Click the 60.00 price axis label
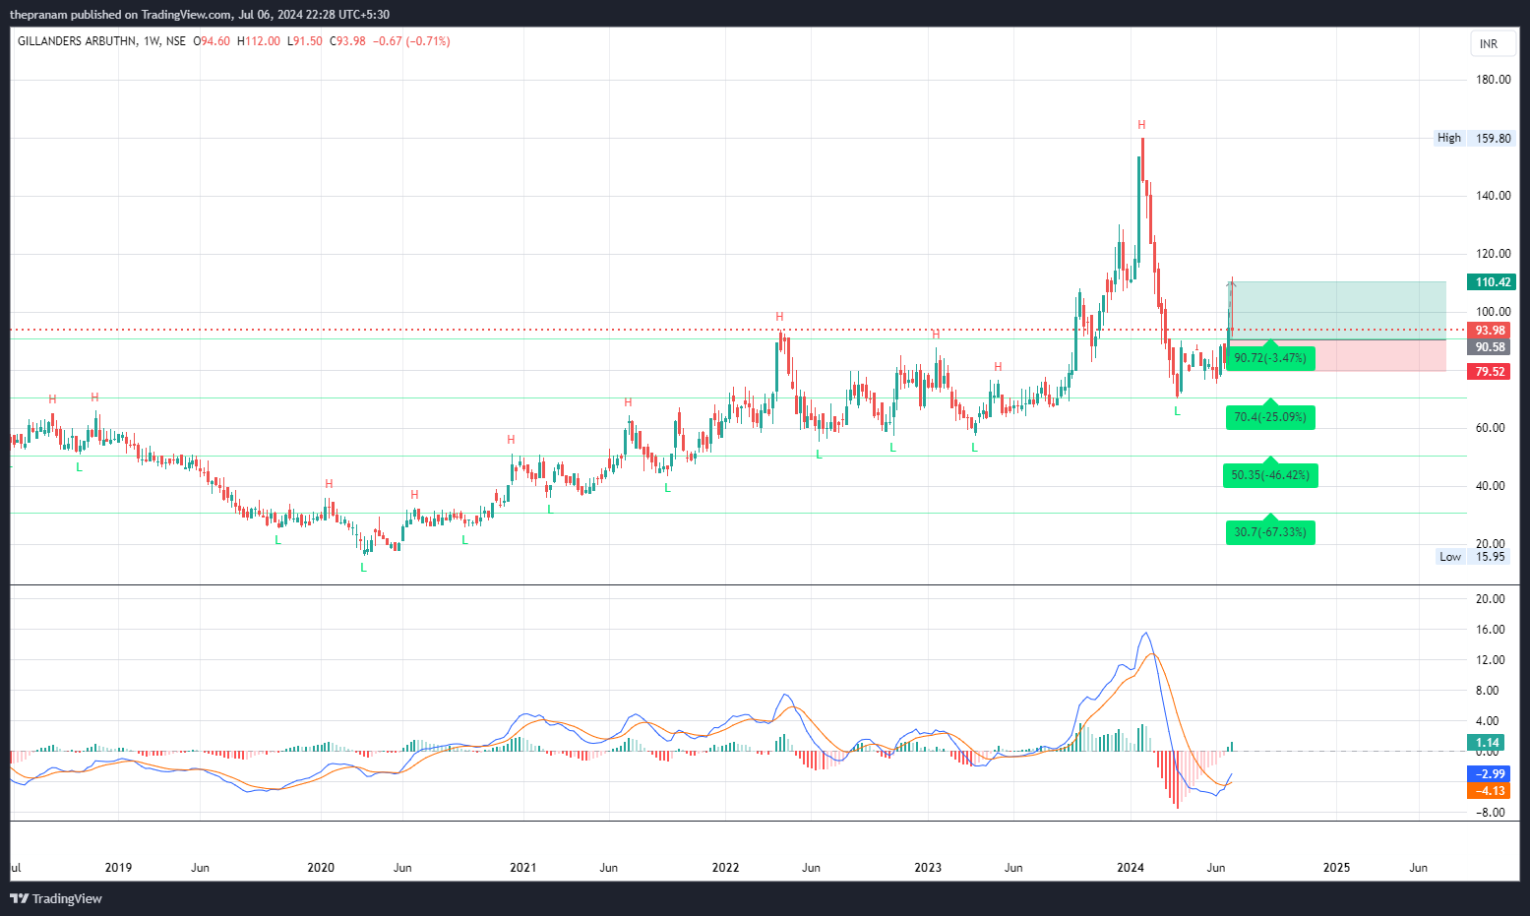Viewport: 1530px width, 916px height. (1491, 428)
